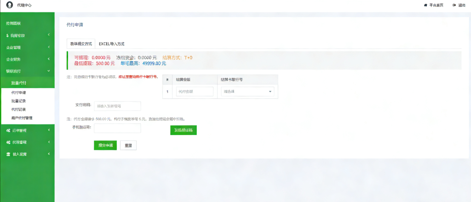Click the white 重置 button
Screen dimensions: 471x202
pyautogui.click(x=128, y=145)
